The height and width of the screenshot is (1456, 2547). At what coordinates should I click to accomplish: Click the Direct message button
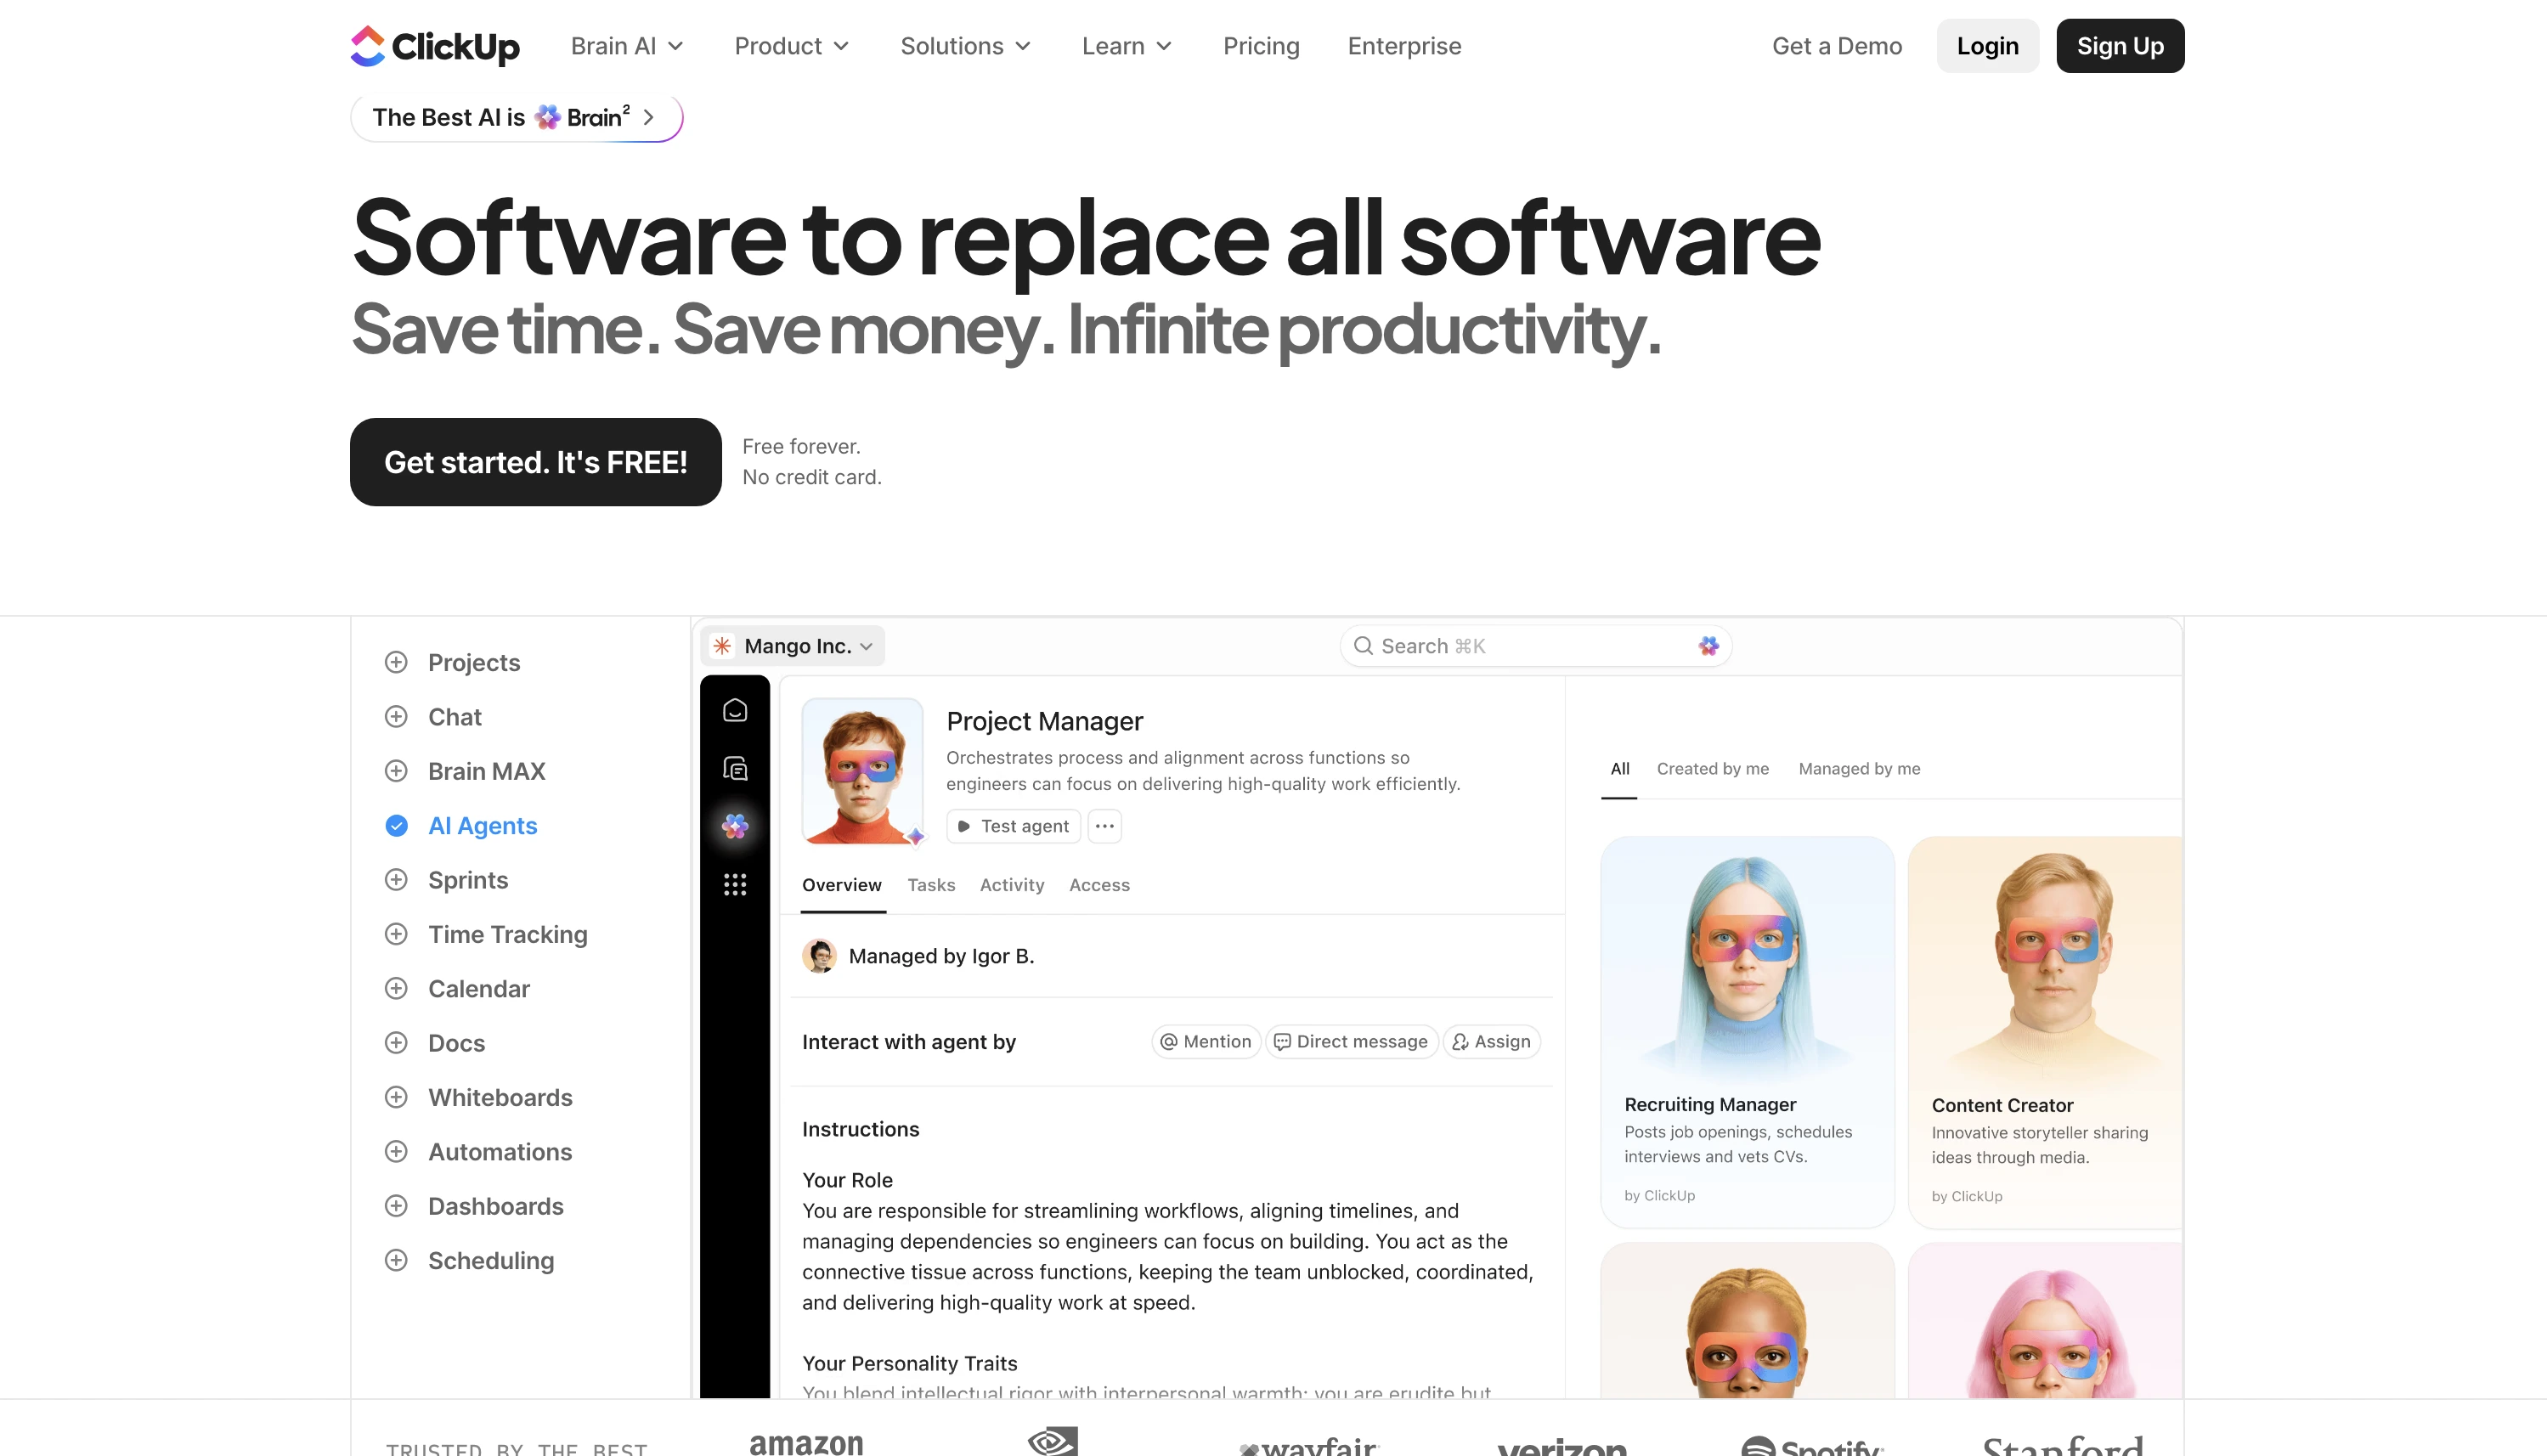[x=1352, y=1042]
